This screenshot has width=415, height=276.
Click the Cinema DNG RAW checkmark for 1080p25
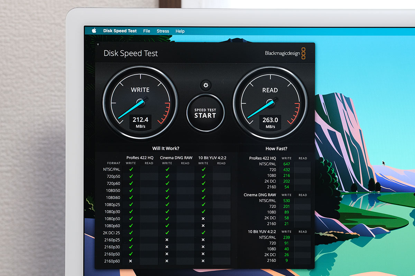(167, 205)
